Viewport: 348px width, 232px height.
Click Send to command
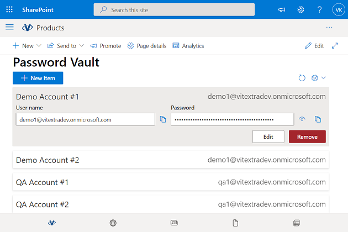point(62,46)
